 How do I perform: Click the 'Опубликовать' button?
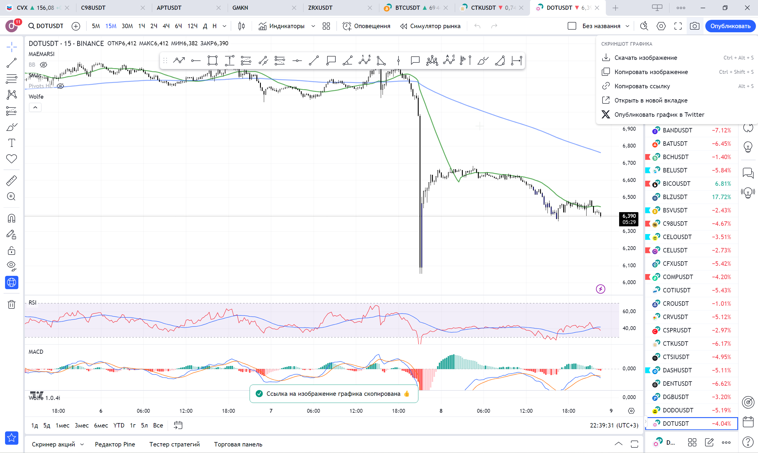click(730, 26)
